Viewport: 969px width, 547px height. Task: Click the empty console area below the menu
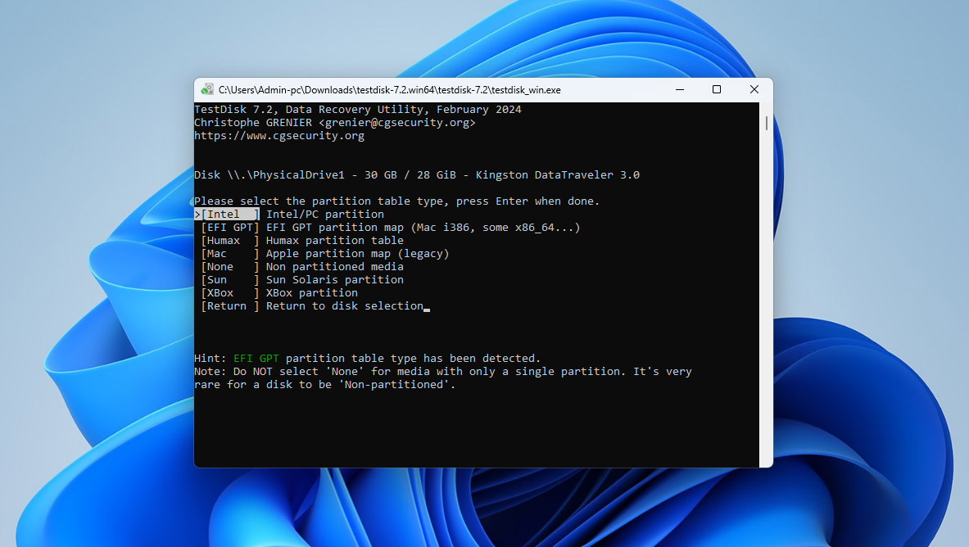tap(475, 426)
